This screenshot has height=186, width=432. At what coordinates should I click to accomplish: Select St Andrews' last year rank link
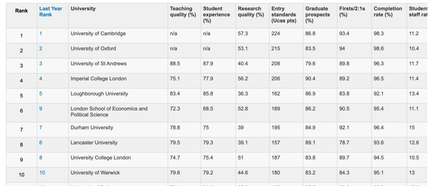[x=41, y=64]
